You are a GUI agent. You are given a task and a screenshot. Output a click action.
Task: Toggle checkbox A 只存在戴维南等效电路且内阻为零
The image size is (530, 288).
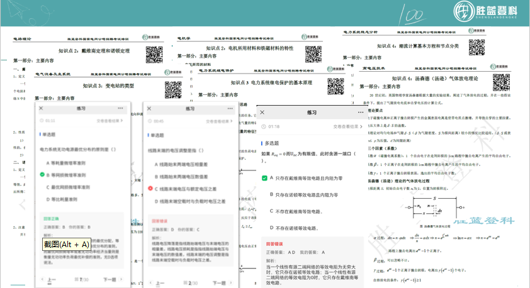[x=265, y=179]
